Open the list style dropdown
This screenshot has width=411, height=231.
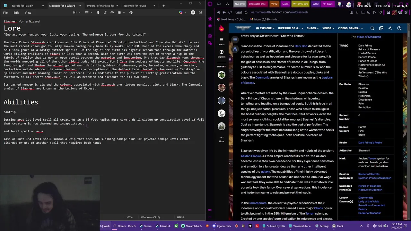click(88, 13)
